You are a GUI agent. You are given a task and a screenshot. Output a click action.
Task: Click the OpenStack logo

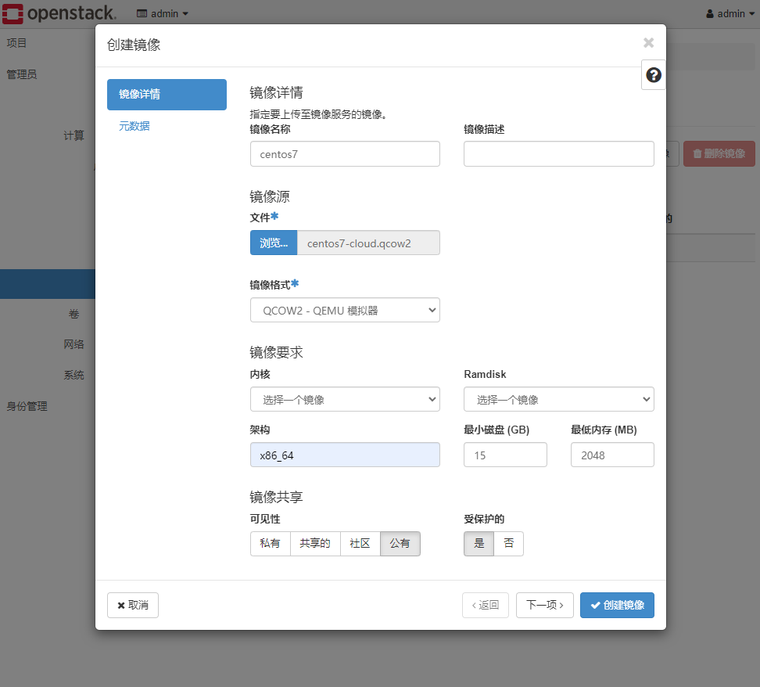click(x=59, y=13)
